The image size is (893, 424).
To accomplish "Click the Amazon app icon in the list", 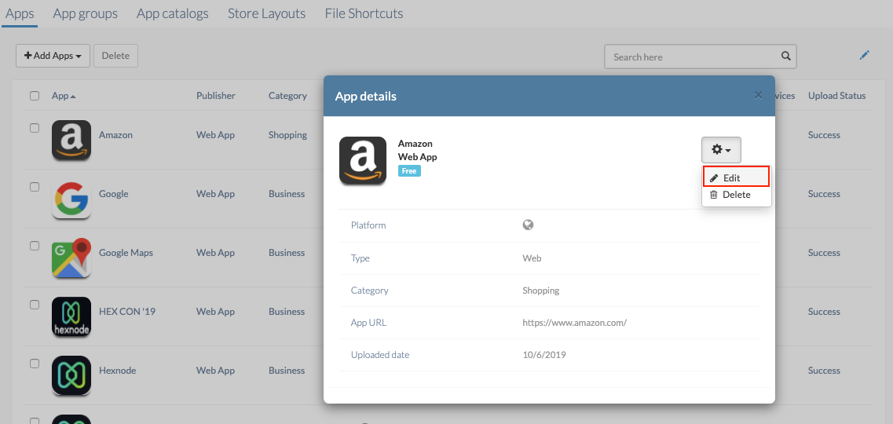I will pyautogui.click(x=71, y=140).
